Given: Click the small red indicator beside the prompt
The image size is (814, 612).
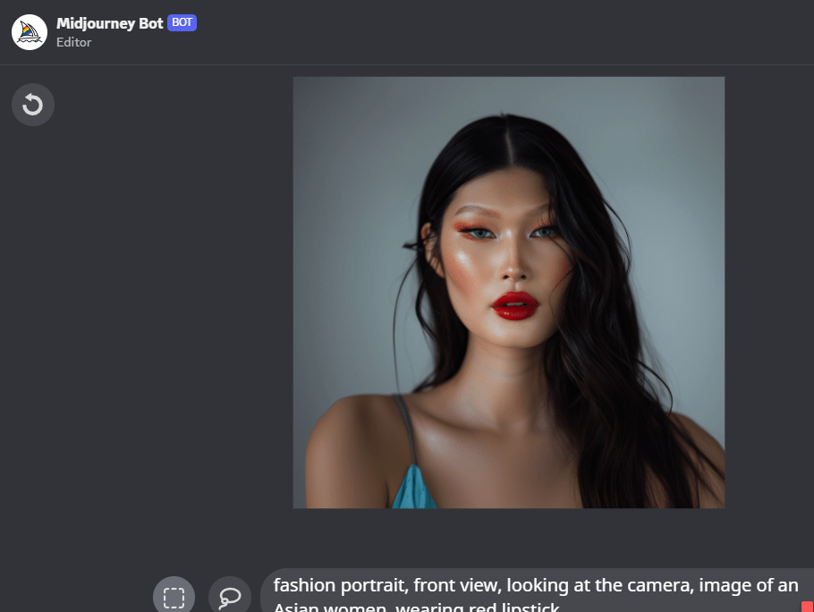Looking at the screenshot, I should point(807,607).
